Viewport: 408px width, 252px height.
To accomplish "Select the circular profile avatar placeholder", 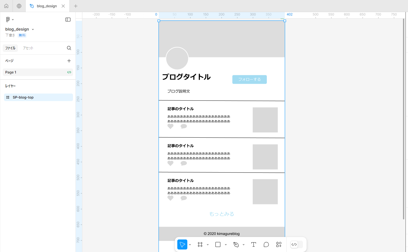I will tap(177, 58).
